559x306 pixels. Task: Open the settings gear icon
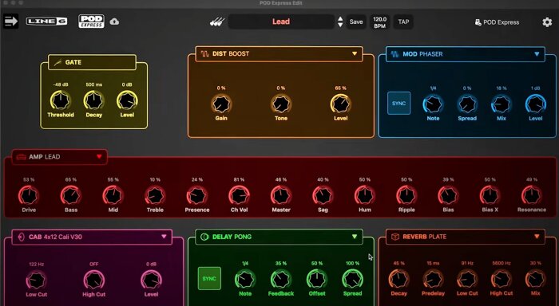(547, 22)
